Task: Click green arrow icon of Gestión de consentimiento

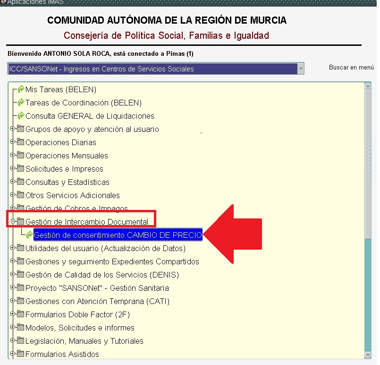Action: pyautogui.click(x=30, y=235)
